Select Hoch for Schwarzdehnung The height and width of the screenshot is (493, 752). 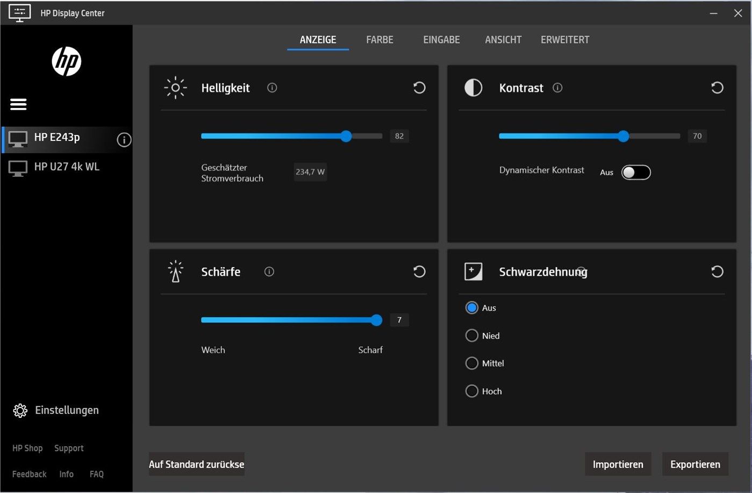tap(471, 391)
